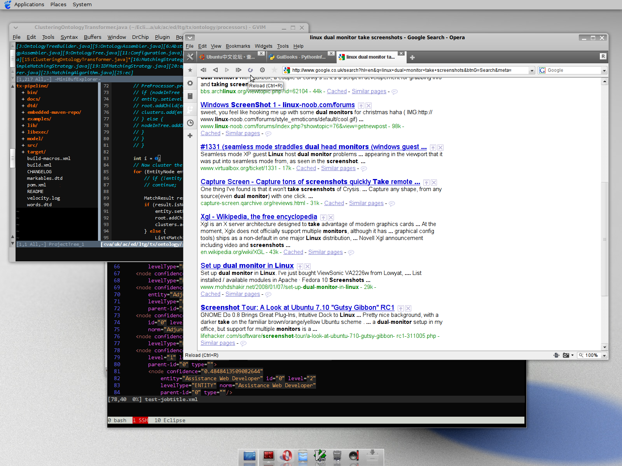Toggle Fit to Width in Opera status bar
Image resolution: width=622 pixels, height=466 pixels.
click(557, 355)
